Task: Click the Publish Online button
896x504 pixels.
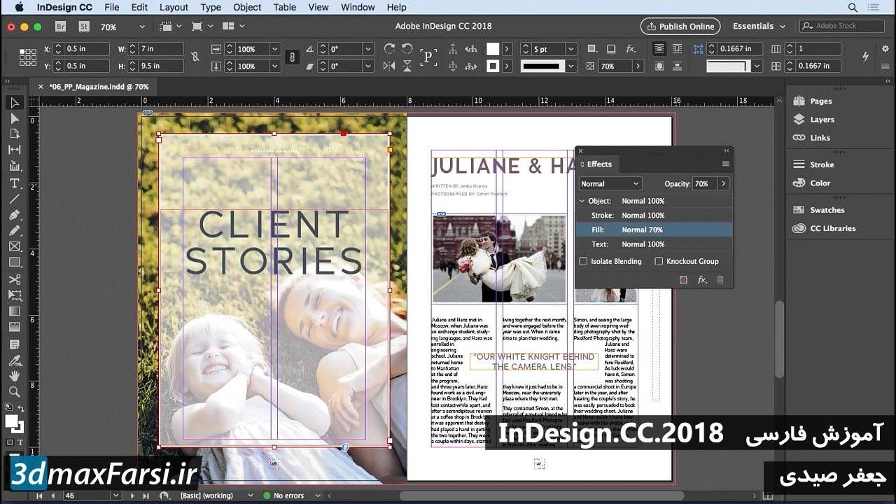Action: pos(680,27)
